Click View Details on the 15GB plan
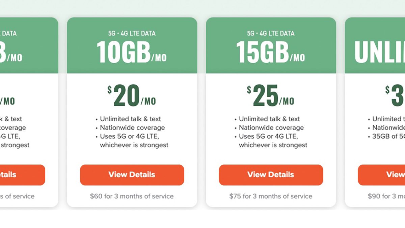The height and width of the screenshot is (228, 405). (x=271, y=175)
